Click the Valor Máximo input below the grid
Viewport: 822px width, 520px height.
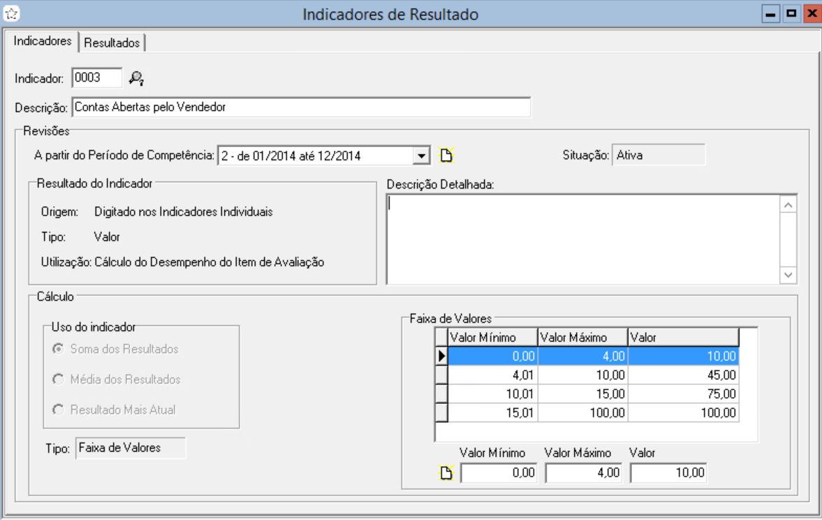pos(583,473)
